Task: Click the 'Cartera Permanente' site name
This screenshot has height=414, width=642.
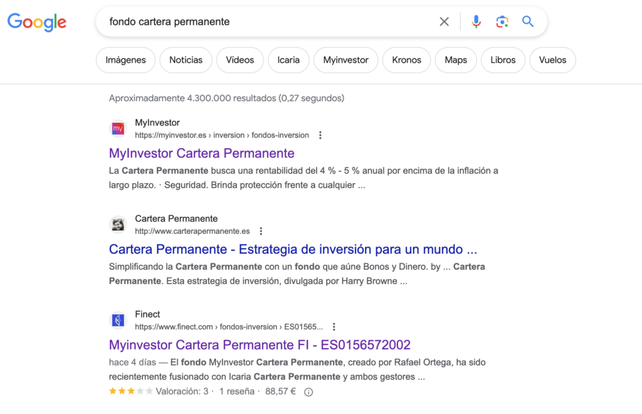Action: [176, 218]
